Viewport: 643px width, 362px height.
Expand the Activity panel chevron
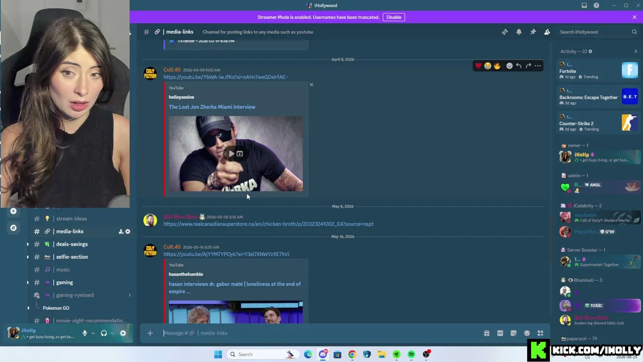[635, 51]
